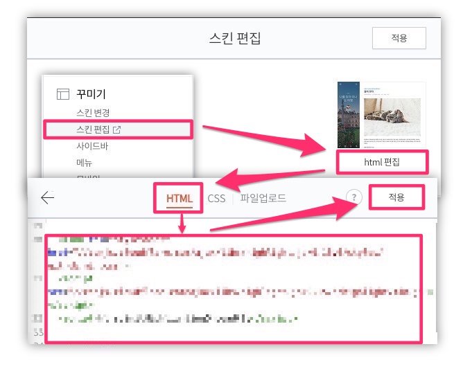Click the 스킨 편집 page title
The image size is (463, 369).
[235, 38]
